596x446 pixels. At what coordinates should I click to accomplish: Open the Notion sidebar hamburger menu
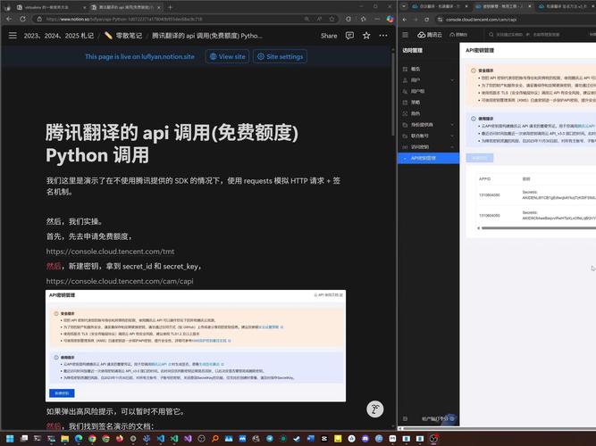coord(13,36)
